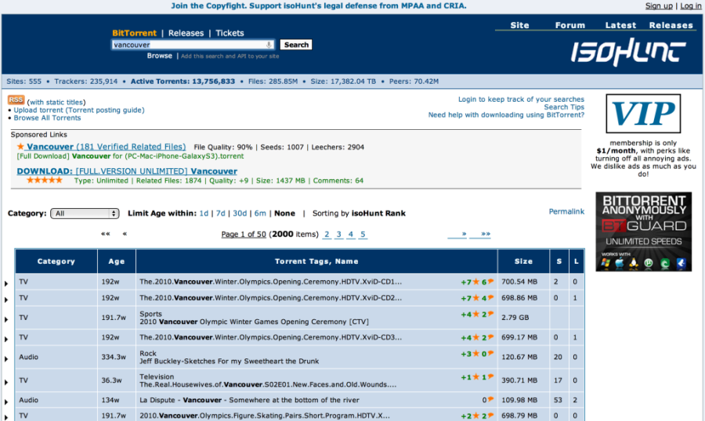Select the BitTorrent search tab
Screen dimensions: 705x421
coord(134,33)
